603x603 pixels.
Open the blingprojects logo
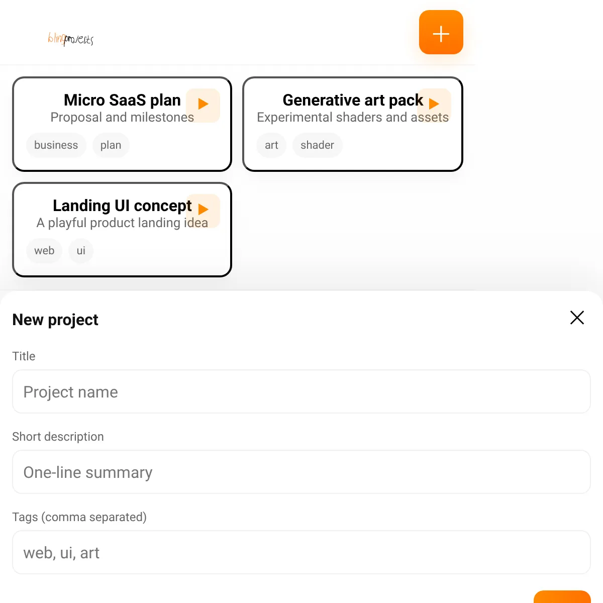pyautogui.click(x=71, y=39)
